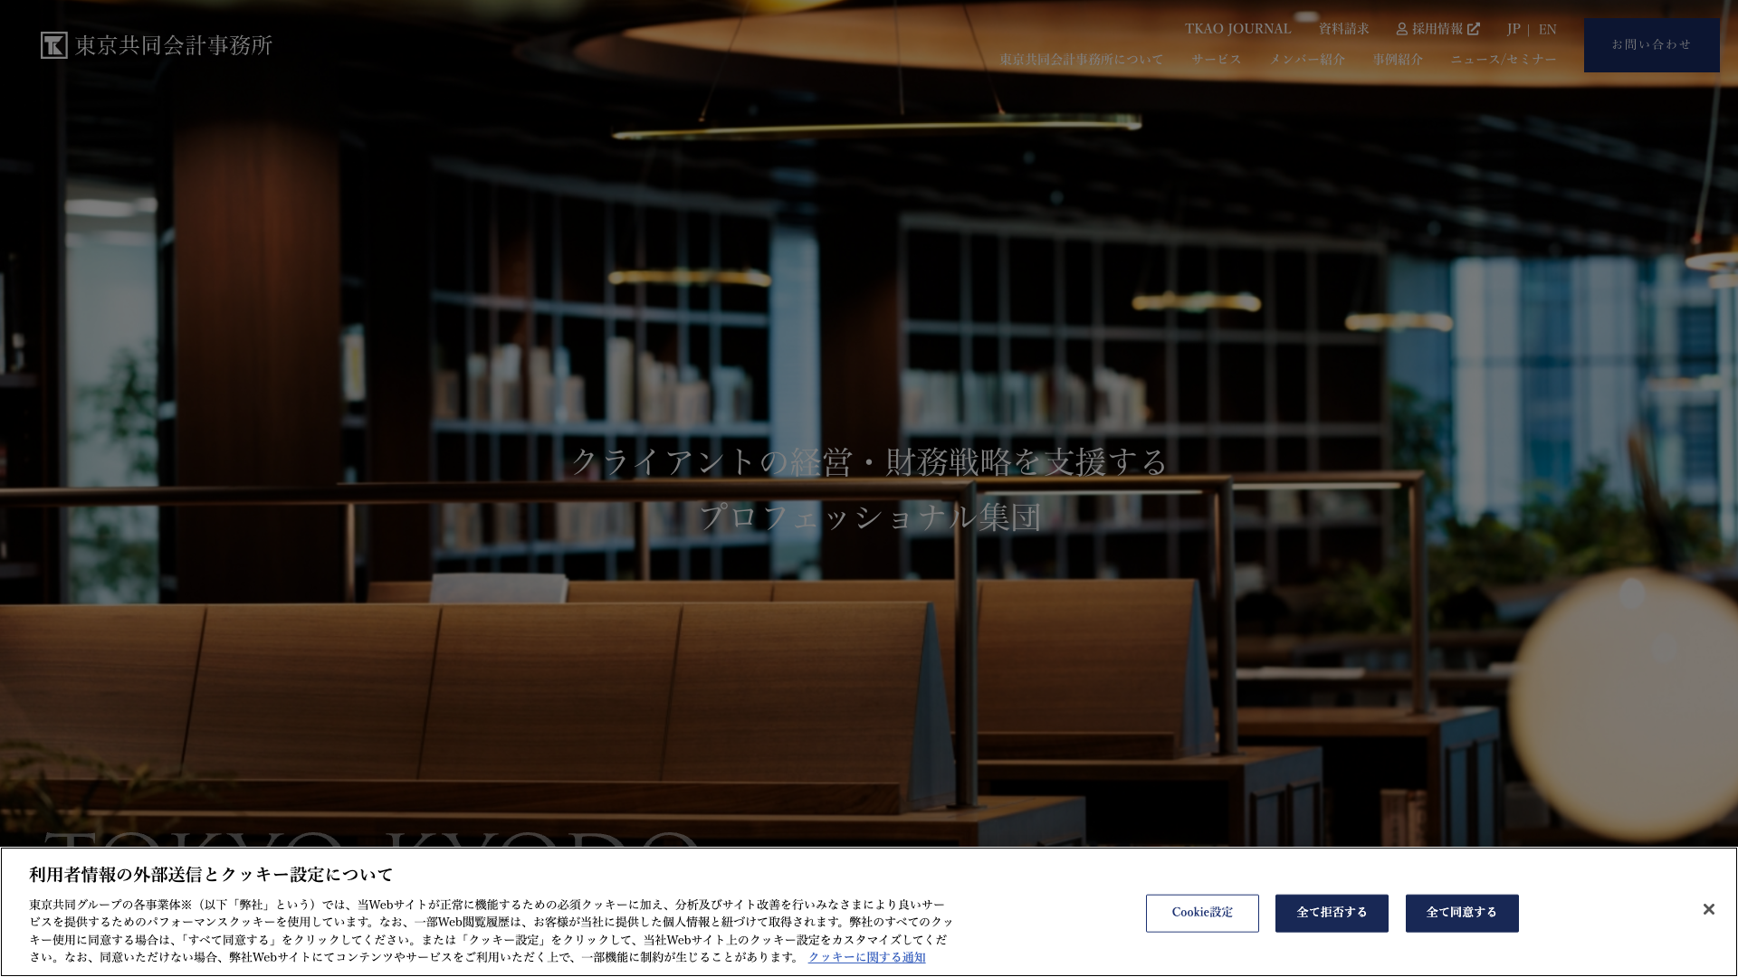Click 全て同意する button
Viewport: 1738px width, 977px height.
(x=1461, y=913)
